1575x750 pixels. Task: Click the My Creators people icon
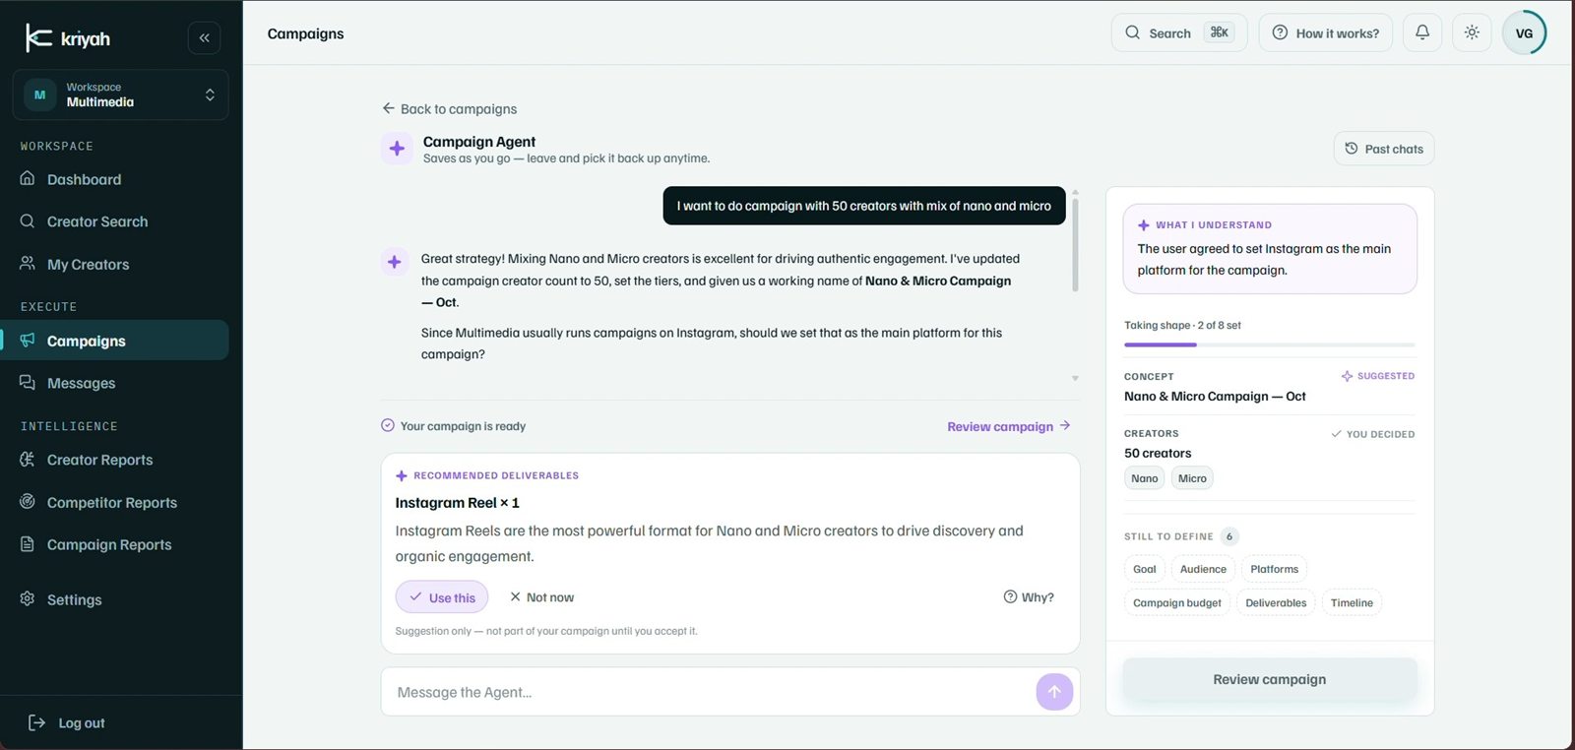coord(28,264)
